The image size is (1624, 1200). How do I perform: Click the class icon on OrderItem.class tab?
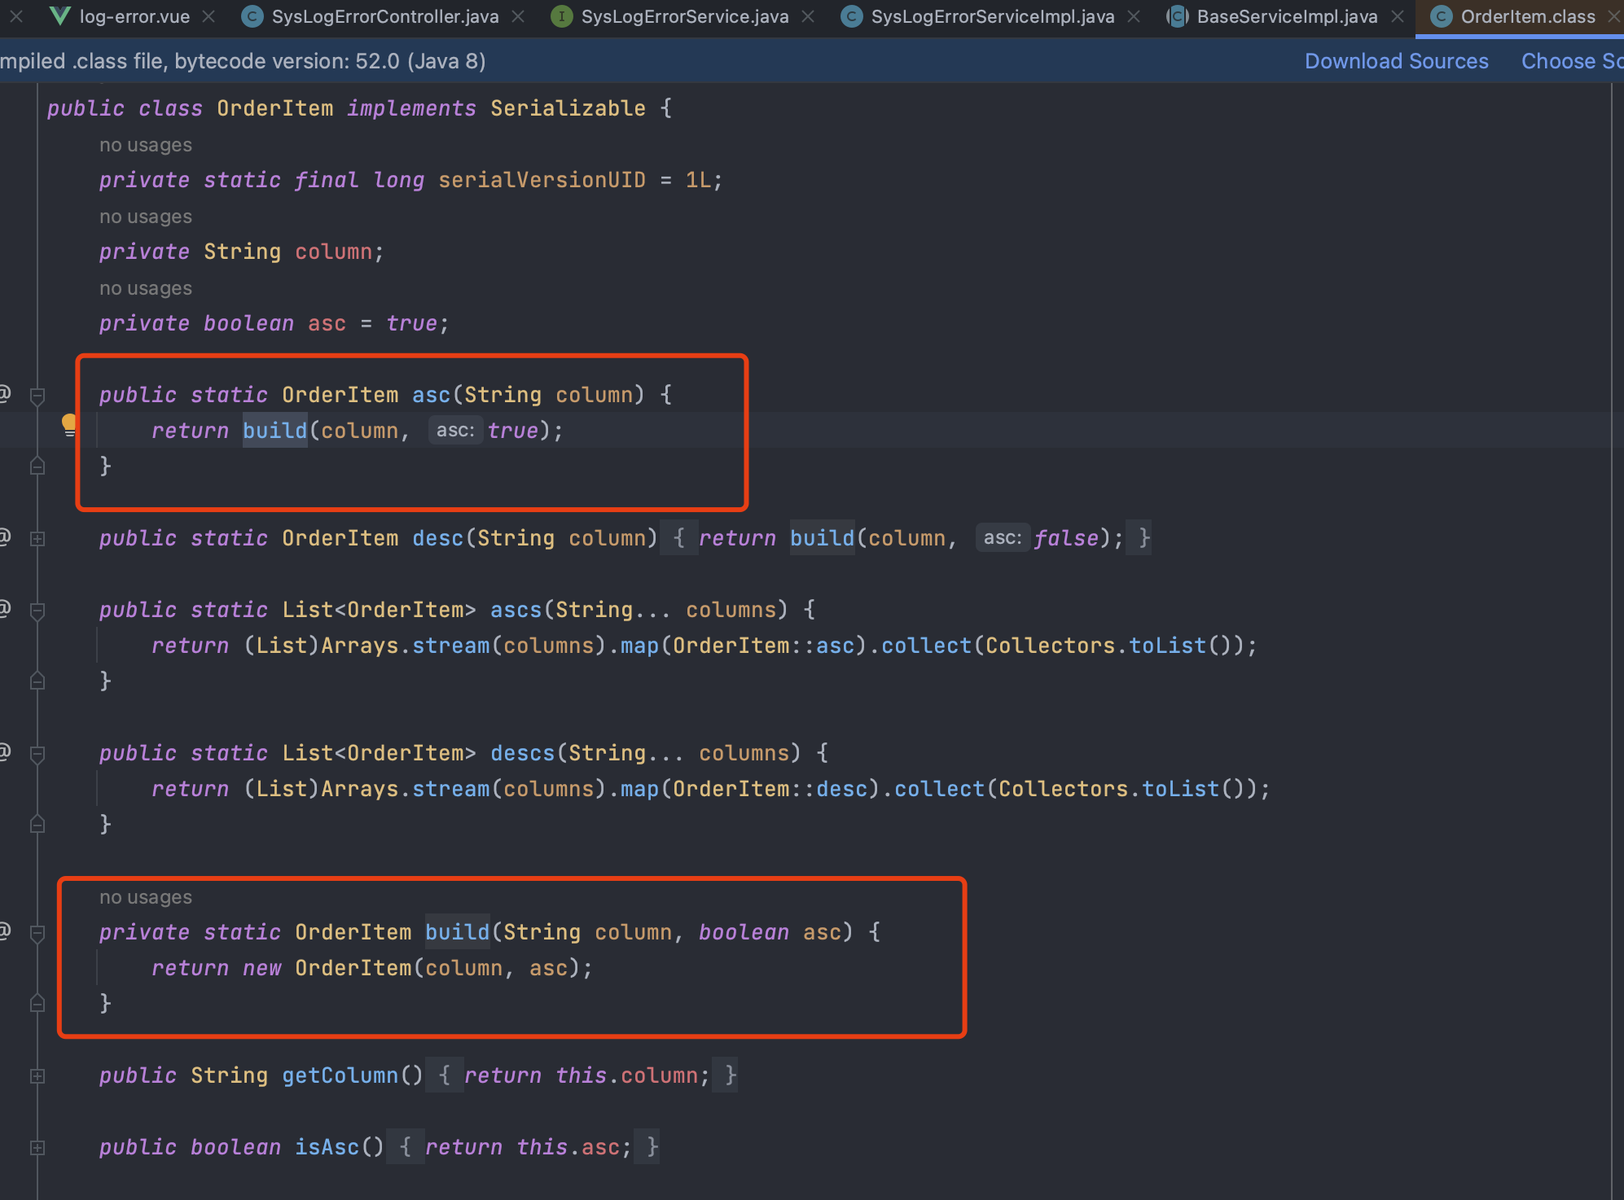point(1441,16)
